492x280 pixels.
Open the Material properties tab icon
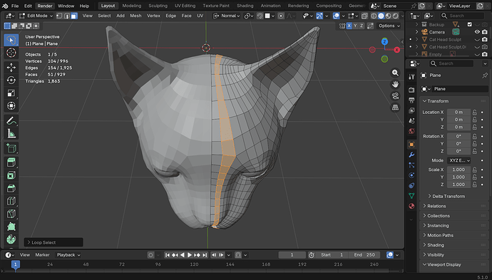[x=411, y=206]
